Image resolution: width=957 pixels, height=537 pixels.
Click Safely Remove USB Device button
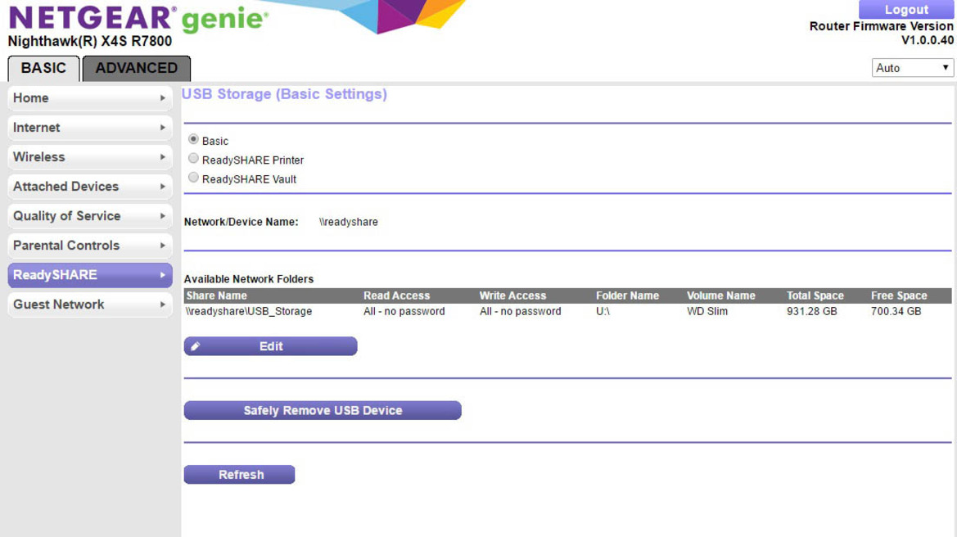coord(323,410)
